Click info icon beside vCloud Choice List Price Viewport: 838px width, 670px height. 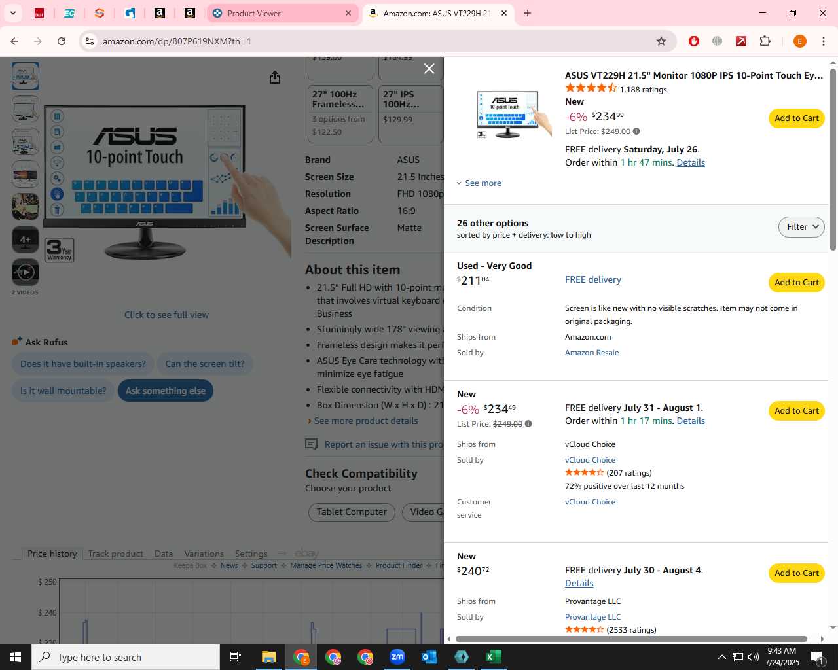pyautogui.click(x=528, y=424)
